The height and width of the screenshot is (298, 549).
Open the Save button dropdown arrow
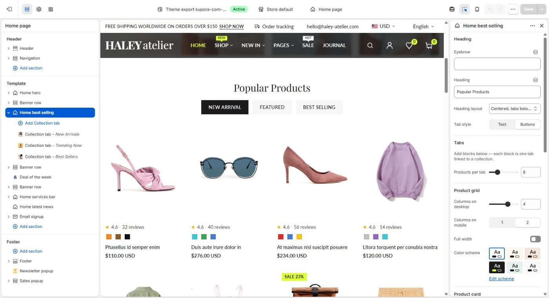tap(542, 9)
